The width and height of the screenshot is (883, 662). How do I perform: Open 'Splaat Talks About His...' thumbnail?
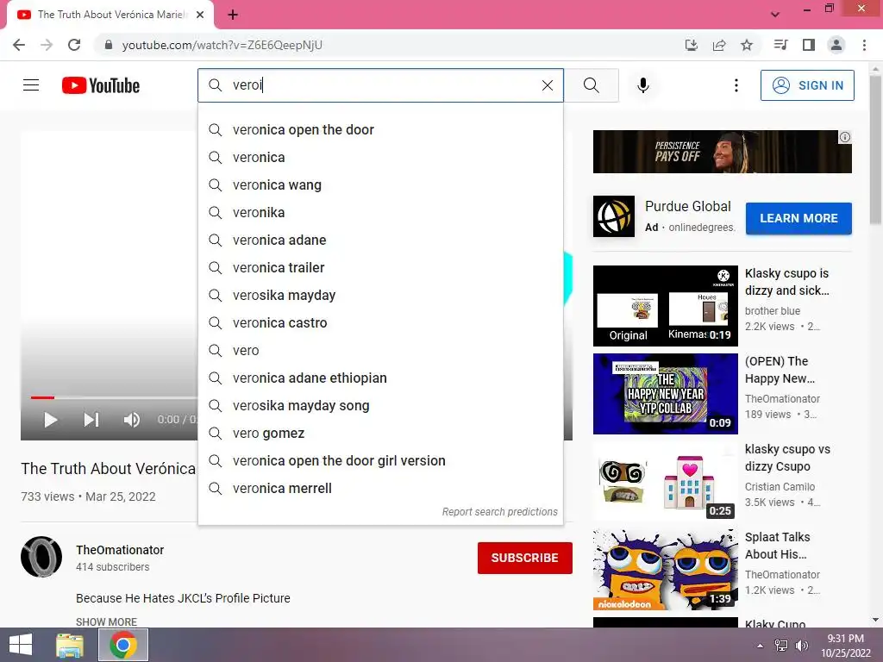tap(665, 569)
